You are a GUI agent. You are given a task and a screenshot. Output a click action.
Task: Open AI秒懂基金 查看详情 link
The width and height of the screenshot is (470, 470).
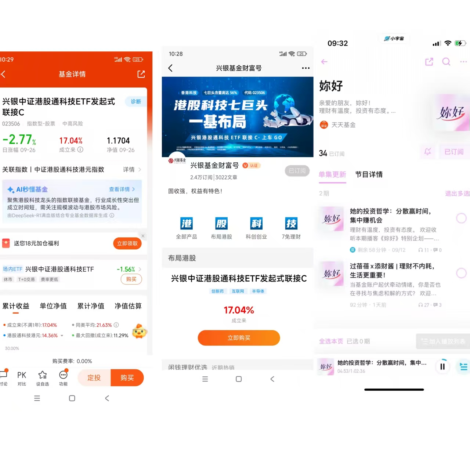click(x=122, y=189)
